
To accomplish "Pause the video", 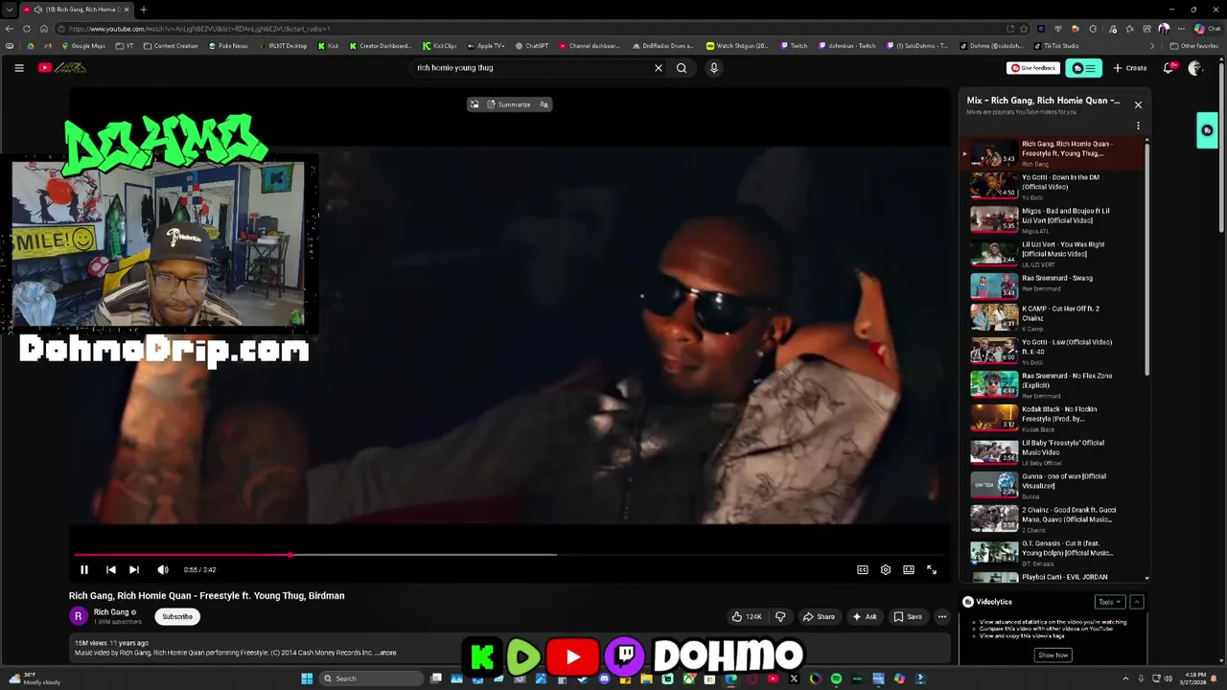I will tap(84, 569).
